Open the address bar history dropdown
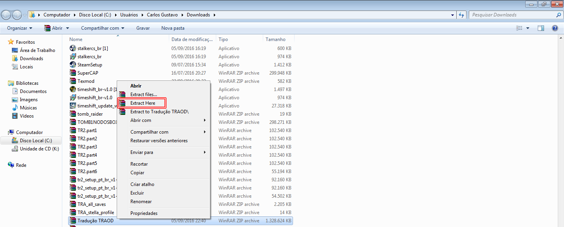 tap(452, 15)
